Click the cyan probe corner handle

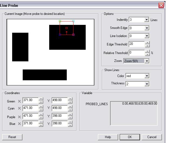click(x=73, y=21)
